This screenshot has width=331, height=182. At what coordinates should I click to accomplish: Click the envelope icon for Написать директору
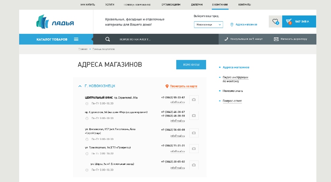coord(276,39)
